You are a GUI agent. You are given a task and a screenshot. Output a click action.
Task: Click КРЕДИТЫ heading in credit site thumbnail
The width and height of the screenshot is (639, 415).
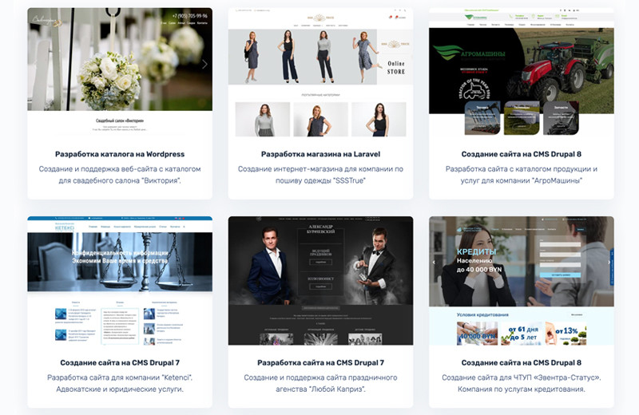coord(476,251)
